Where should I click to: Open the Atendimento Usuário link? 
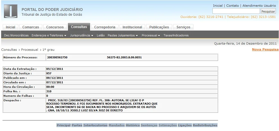click(259, 6)
